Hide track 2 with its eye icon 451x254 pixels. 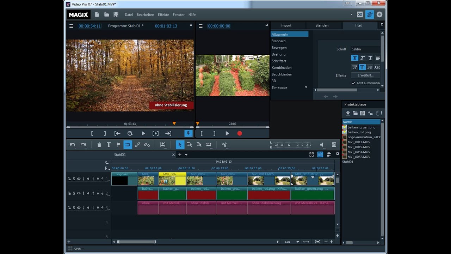coord(79,193)
